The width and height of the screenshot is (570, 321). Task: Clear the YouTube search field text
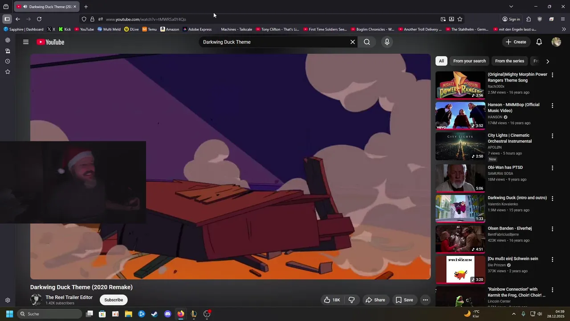pyautogui.click(x=353, y=42)
